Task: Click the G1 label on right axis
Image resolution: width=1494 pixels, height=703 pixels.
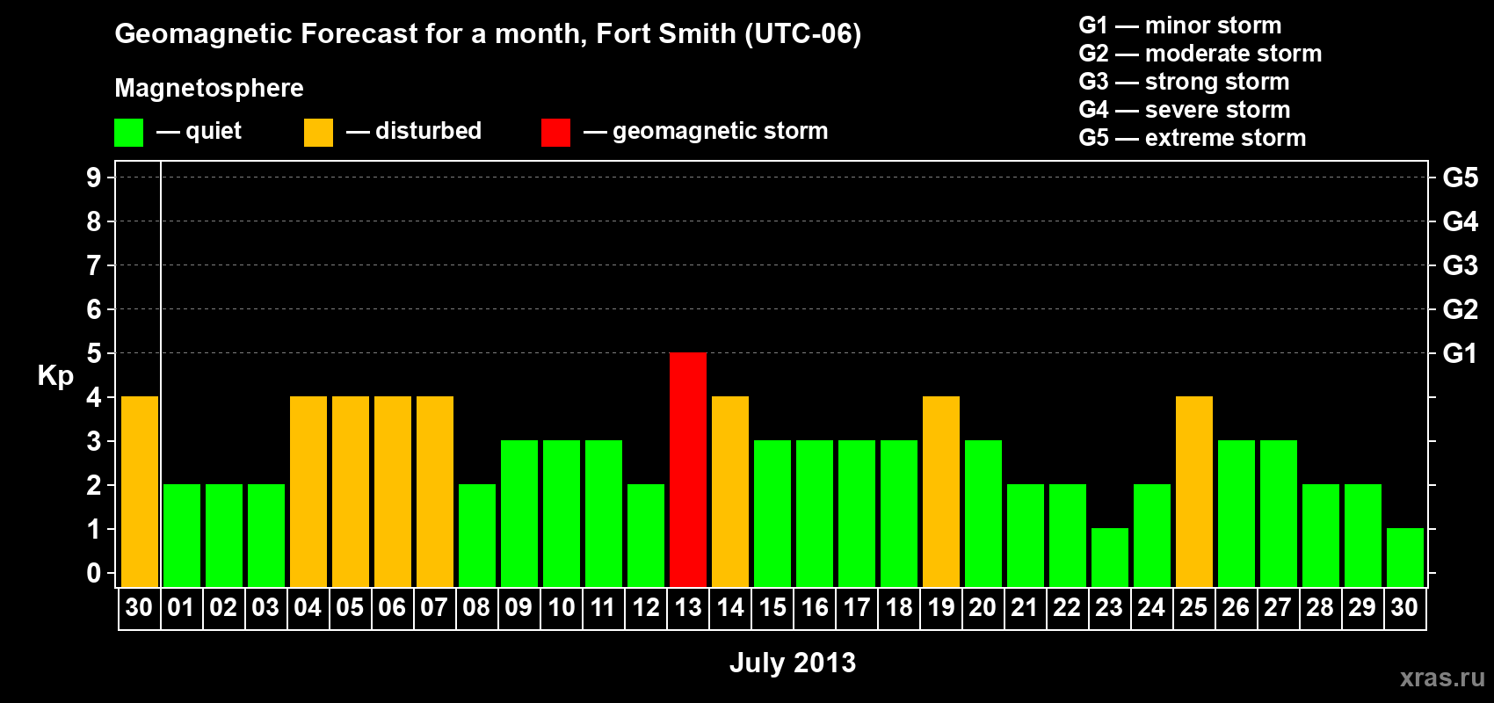Action: point(1460,353)
